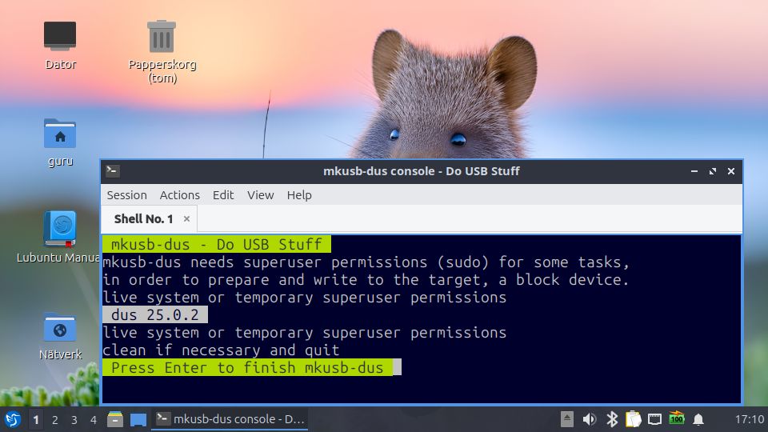
Task: Click the battery indicator tray icon
Action: tap(677, 419)
